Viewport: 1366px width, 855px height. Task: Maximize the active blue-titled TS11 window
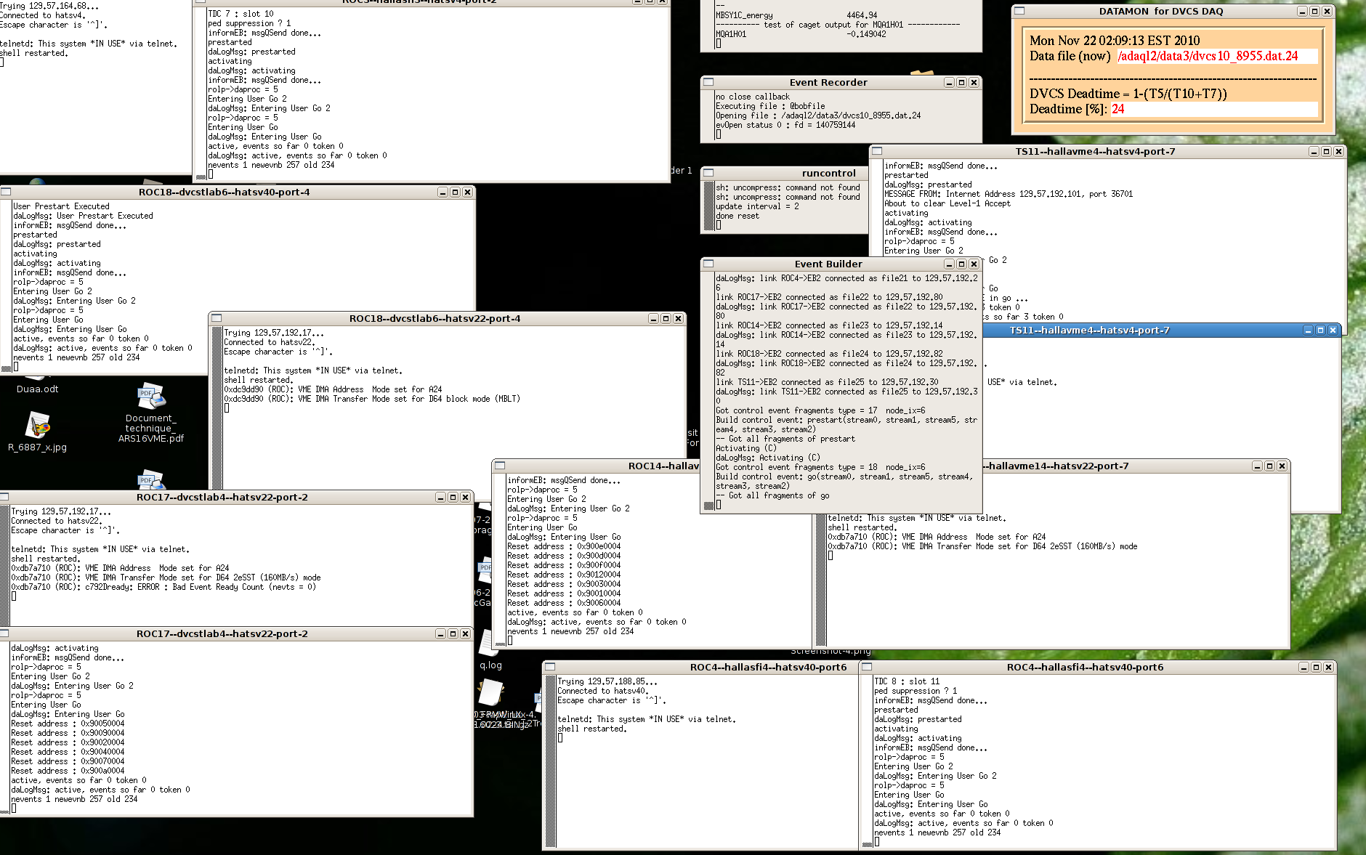1320,331
